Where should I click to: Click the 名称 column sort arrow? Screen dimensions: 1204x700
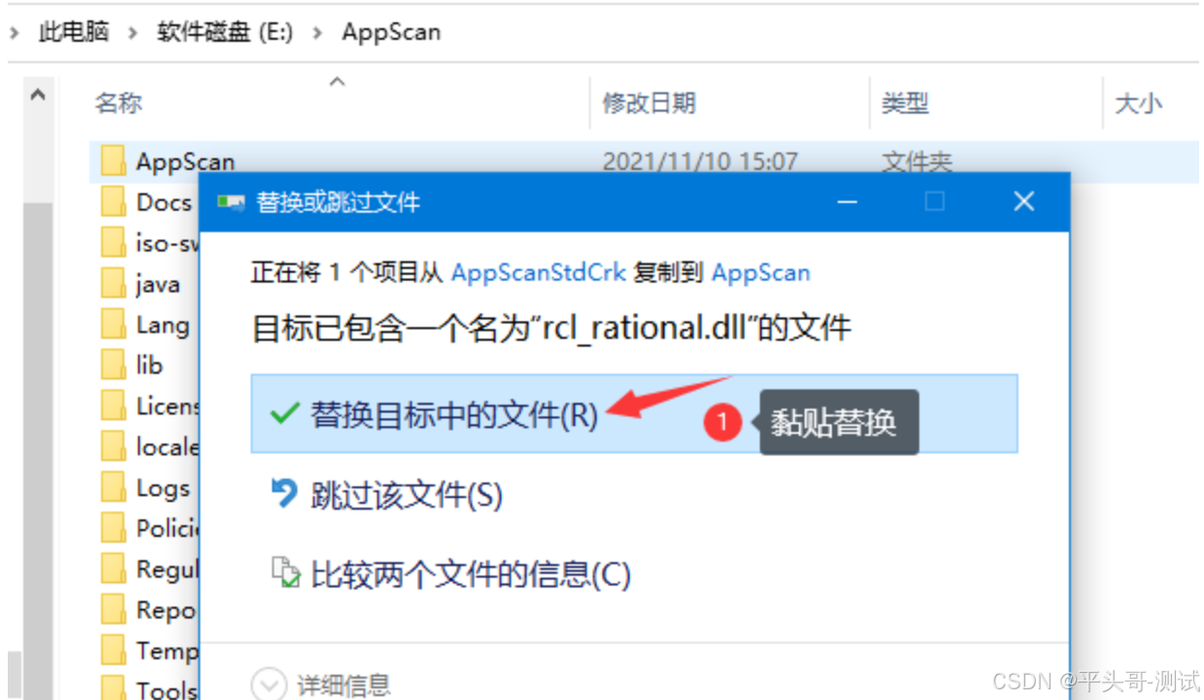[339, 82]
